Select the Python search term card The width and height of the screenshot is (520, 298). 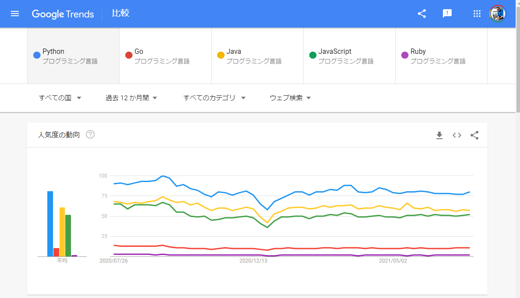point(73,56)
